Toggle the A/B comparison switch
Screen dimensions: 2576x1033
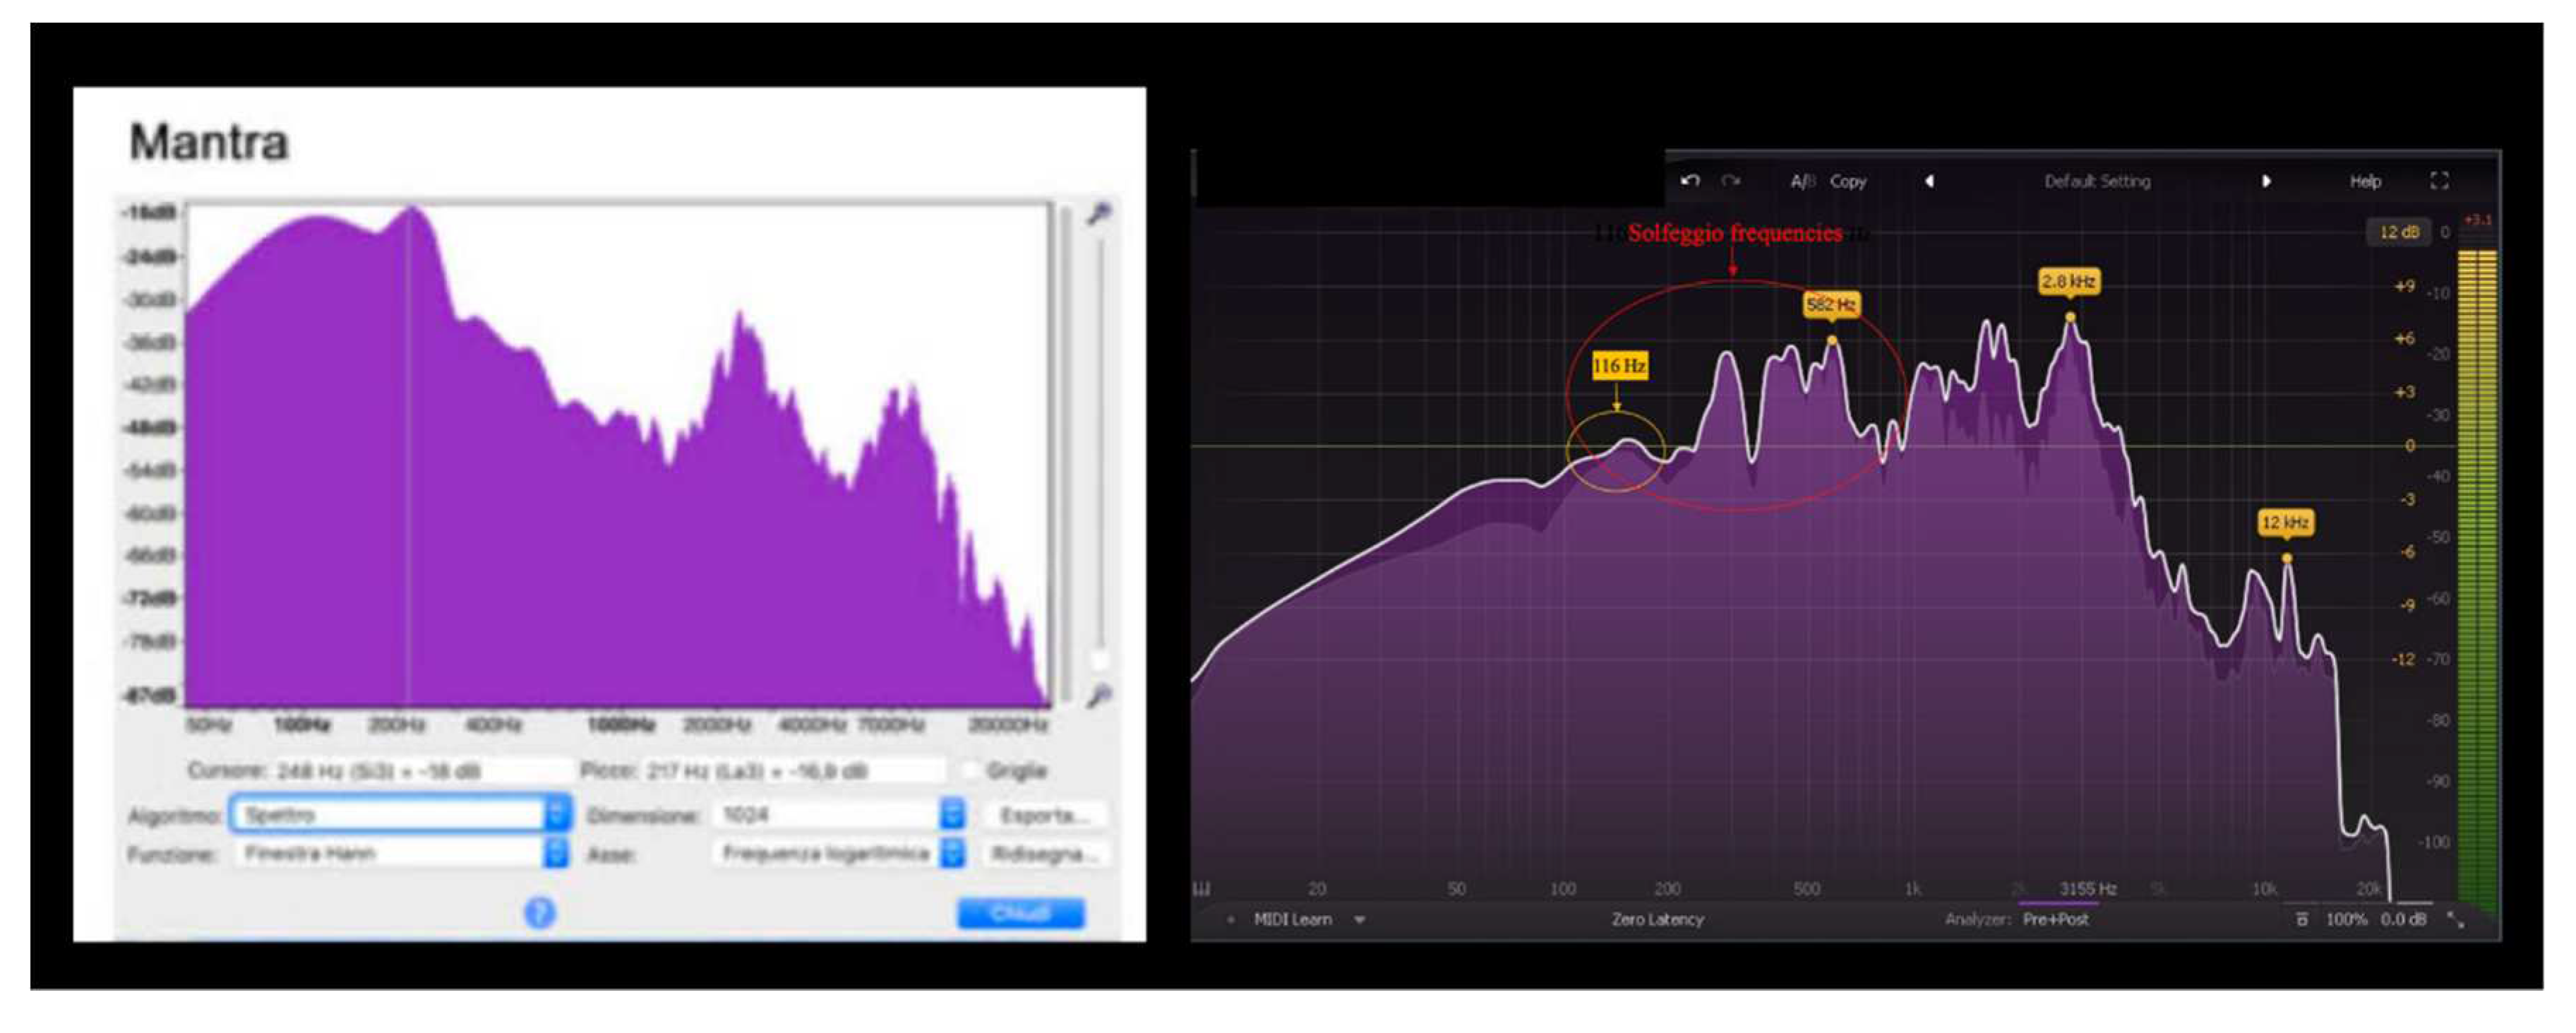pos(1803,181)
